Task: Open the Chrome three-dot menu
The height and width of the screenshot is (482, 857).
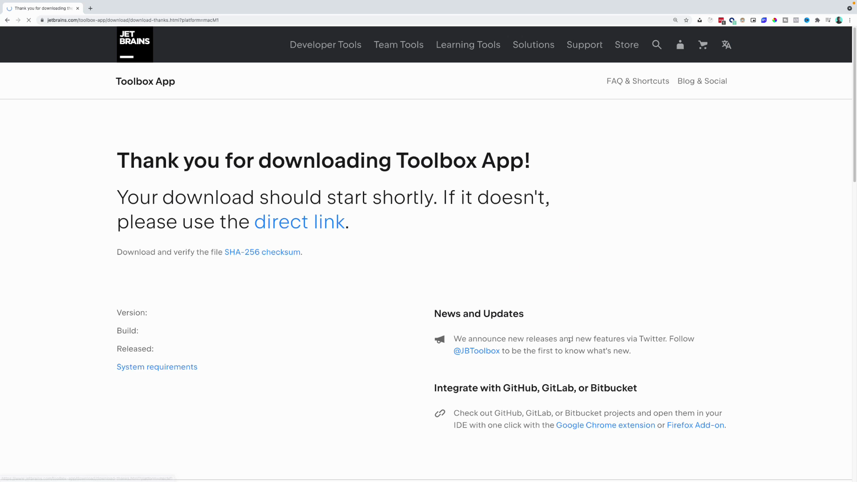Action: 850,20
